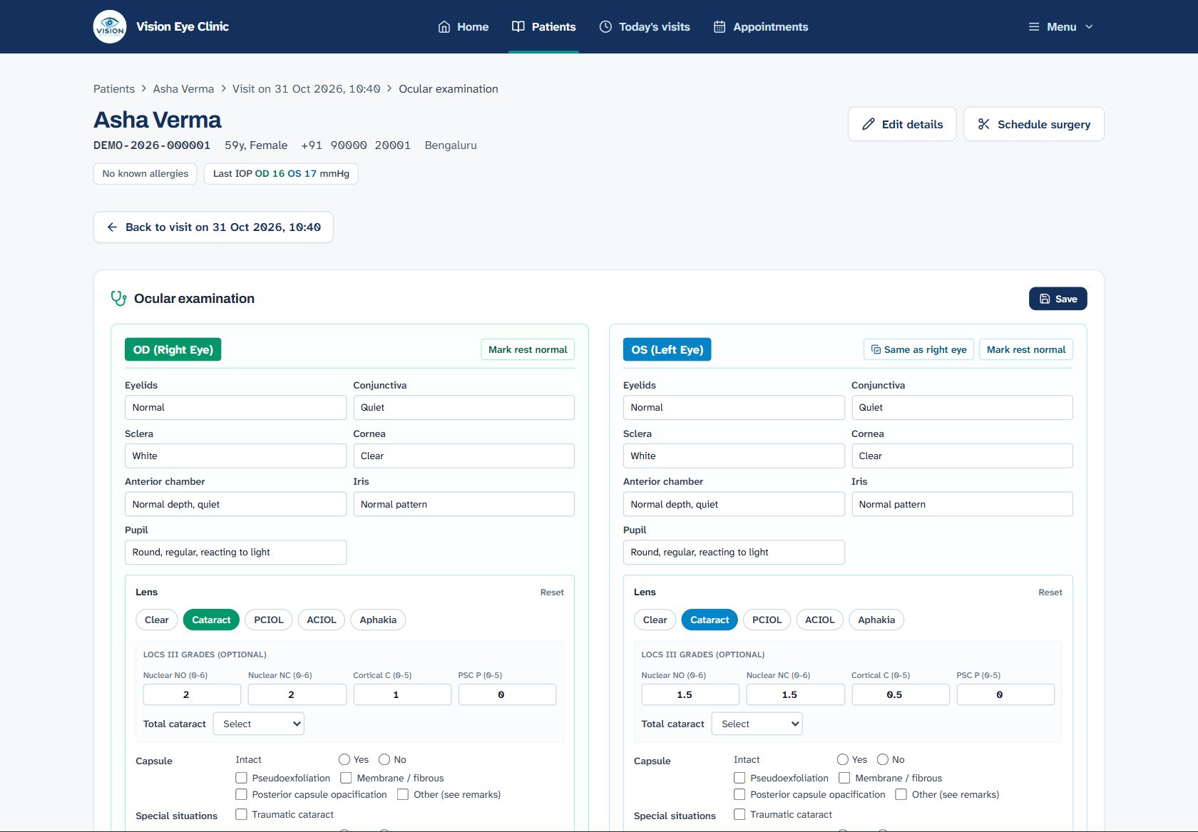Open Asha Verma breadcrumb link
The image size is (1198, 832).
[x=183, y=89]
